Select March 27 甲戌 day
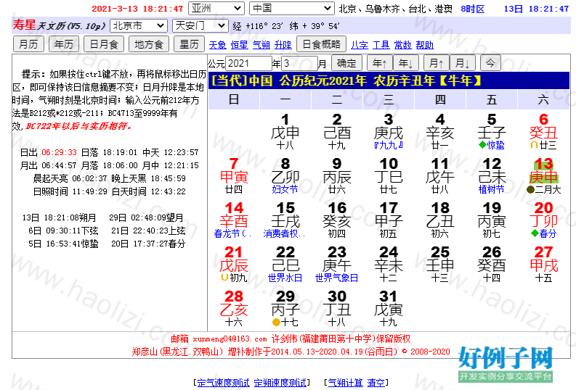 [543, 265]
